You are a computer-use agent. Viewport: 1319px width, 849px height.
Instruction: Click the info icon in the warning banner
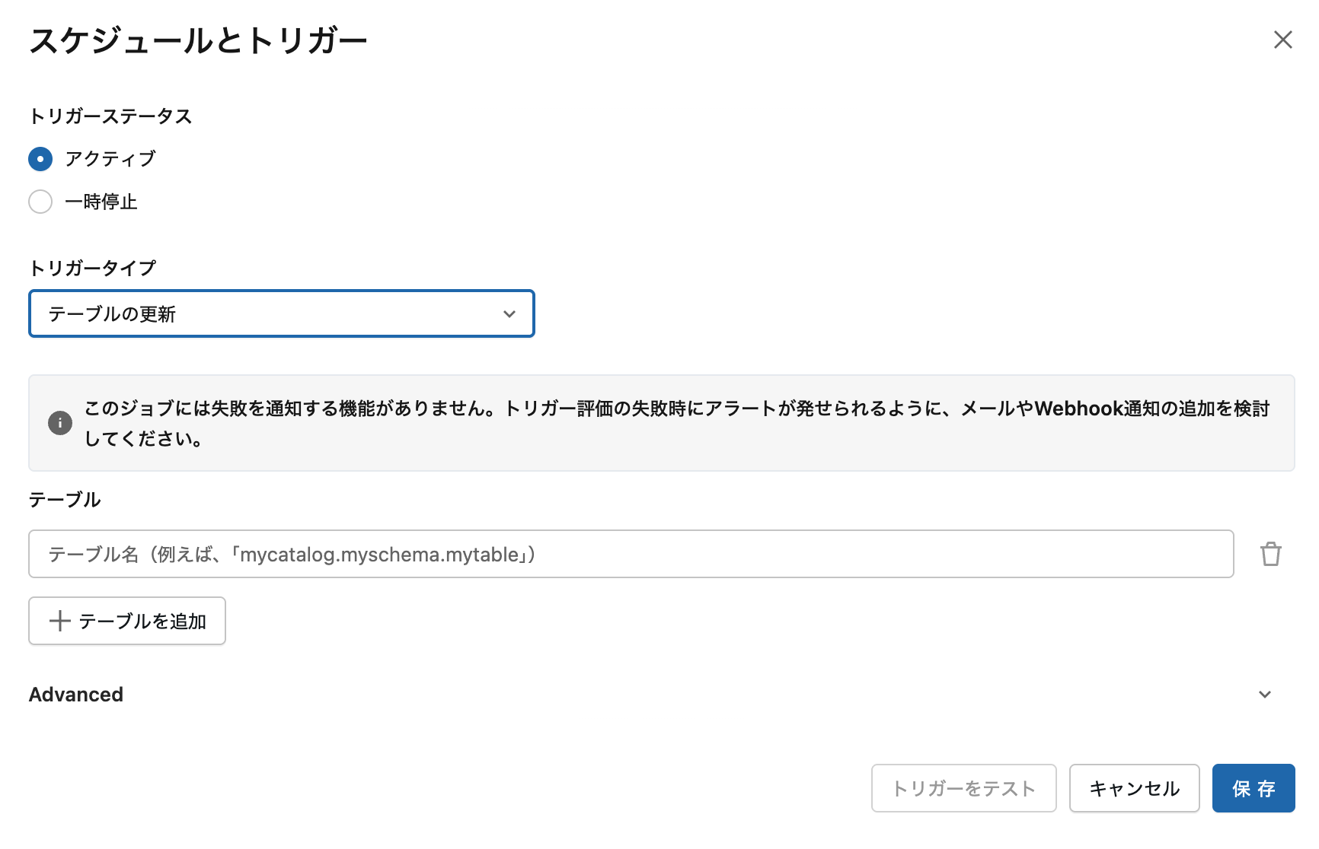[x=59, y=423]
